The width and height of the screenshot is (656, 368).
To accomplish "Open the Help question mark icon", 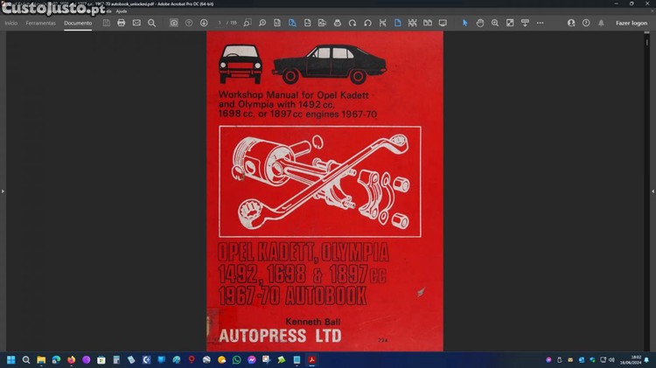I will click(x=586, y=23).
